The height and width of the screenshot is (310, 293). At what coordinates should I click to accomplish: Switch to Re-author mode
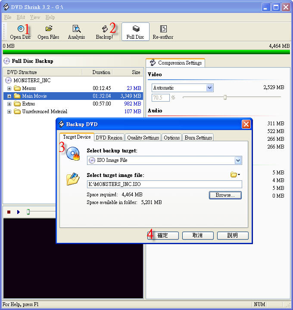[x=163, y=31]
